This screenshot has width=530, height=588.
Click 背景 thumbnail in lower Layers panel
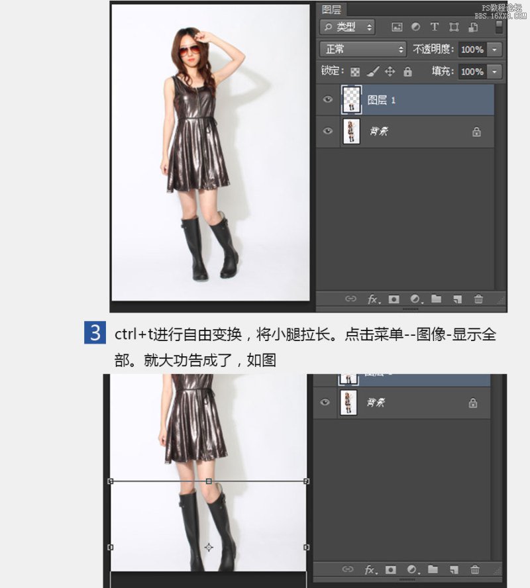point(348,403)
